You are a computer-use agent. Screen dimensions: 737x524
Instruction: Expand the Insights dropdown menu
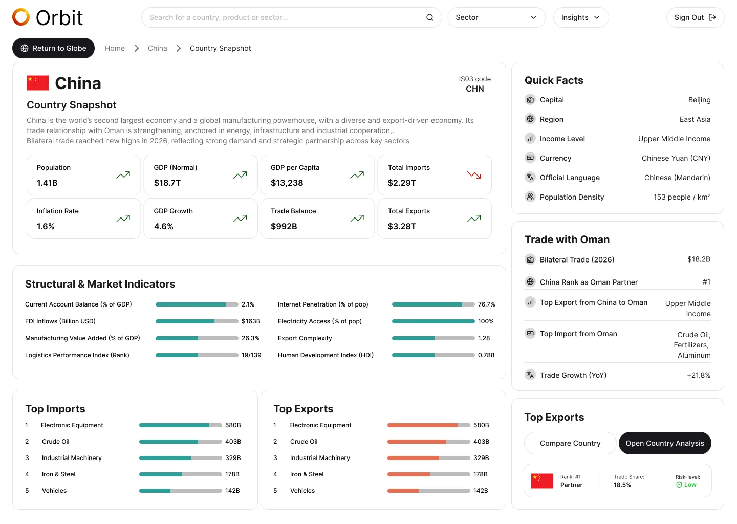[x=581, y=17]
